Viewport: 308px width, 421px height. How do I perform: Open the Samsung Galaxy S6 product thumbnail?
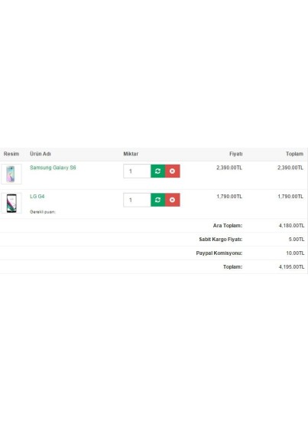click(11, 174)
